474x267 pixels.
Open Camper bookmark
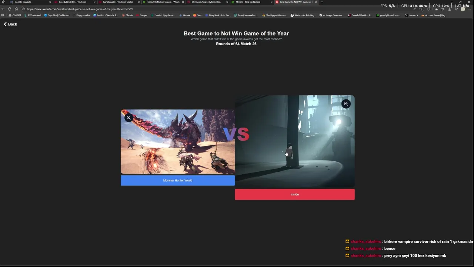click(142, 15)
